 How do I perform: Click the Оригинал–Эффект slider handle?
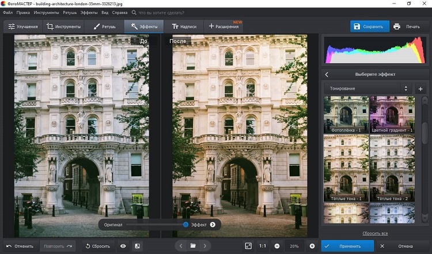(x=186, y=225)
